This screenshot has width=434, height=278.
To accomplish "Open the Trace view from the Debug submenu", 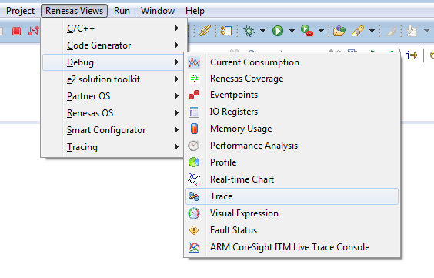I will coord(292,196).
